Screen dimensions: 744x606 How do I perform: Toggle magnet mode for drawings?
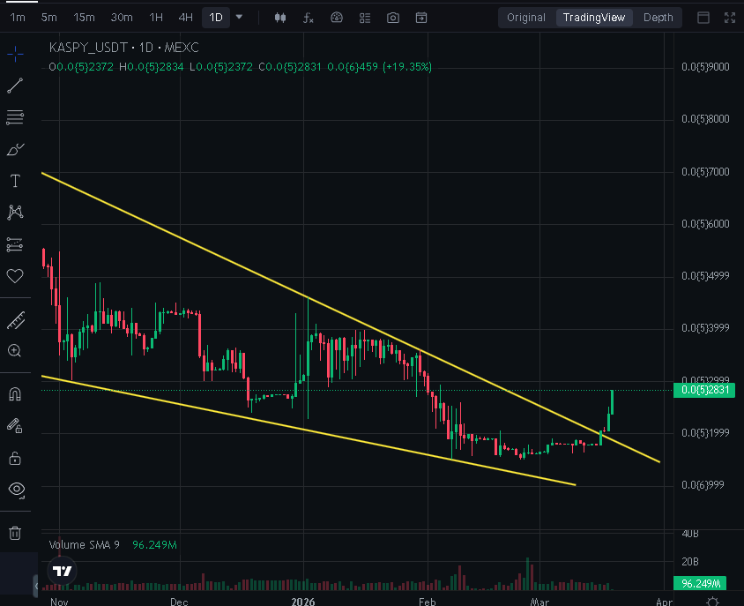(x=15, y=394)
